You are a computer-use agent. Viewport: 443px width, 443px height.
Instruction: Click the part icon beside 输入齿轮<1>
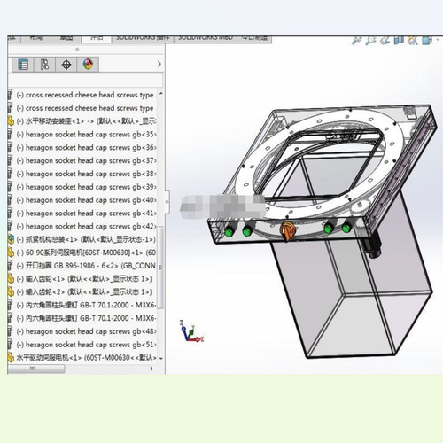[11, 279]
